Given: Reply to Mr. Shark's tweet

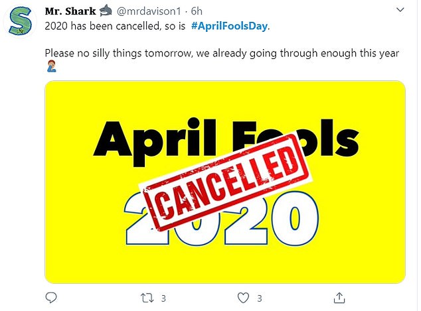Looking at the screenshot, I should pos(51,298).
